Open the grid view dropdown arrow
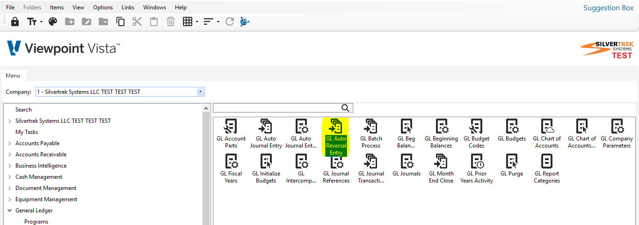The width and height of the screenshot is (639, 225). [x=197, y=22]
